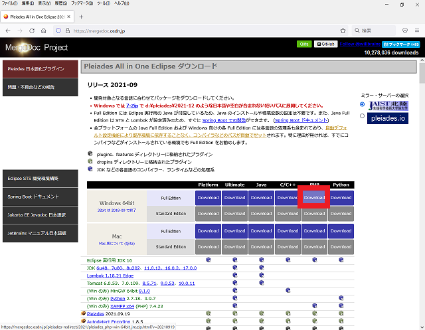Click the Pleiades 2021.09.19 icon in Platform column
Viewport: 425px width, 330px height.
pos(208,313)
